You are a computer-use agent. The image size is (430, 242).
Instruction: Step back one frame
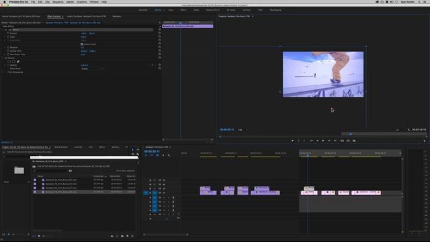318,140
